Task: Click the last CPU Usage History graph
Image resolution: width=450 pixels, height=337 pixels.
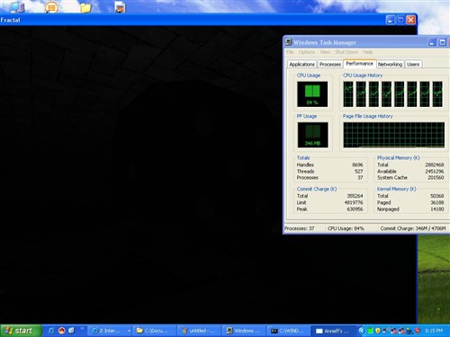Action: click(x=437, y=94)
